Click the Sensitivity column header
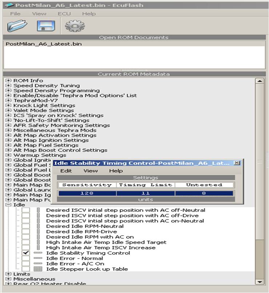The height and width of the screenshot is (293, 269). click(87, 185)
